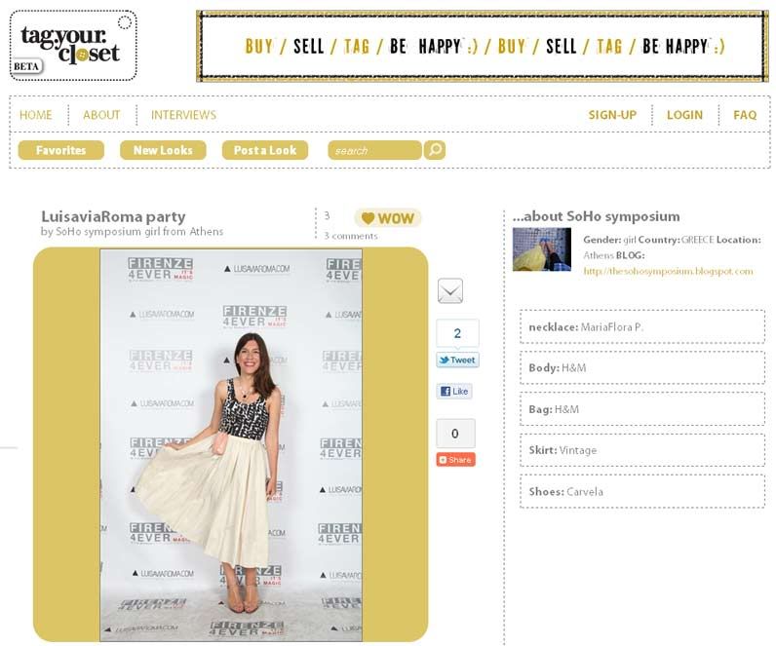The image size is (776, 646).
Task: Click the Buy / Sell / Tag banner
Action: click(x=483, y=46)
